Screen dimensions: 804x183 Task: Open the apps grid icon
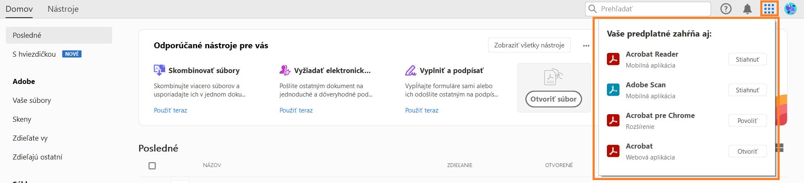[x=769, y=9]
